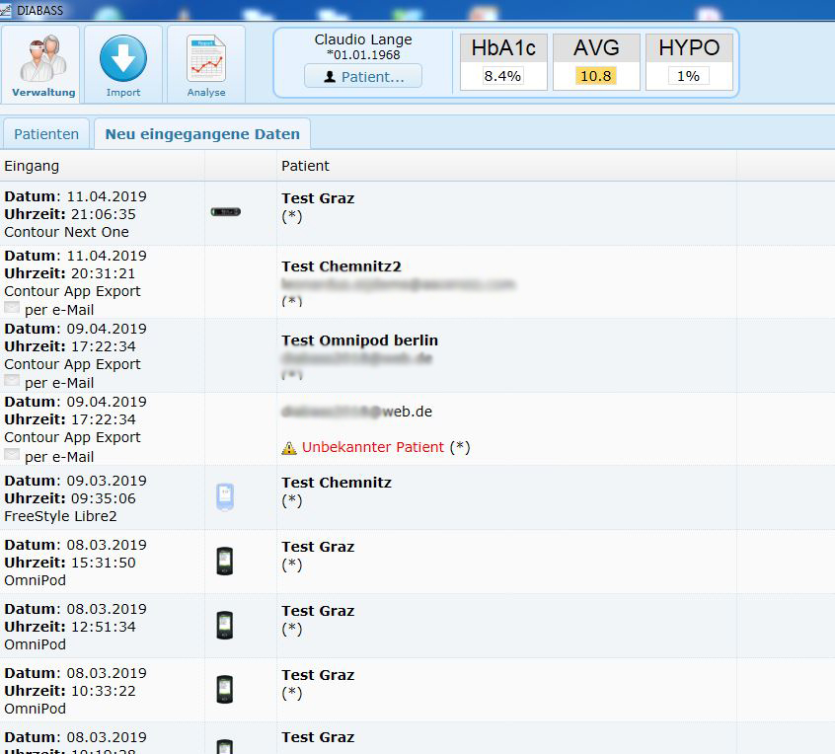The height and width of the screenshot is (754, 835).
Task: Select the Test Chemnitz2 patient name
Action: 342,266
